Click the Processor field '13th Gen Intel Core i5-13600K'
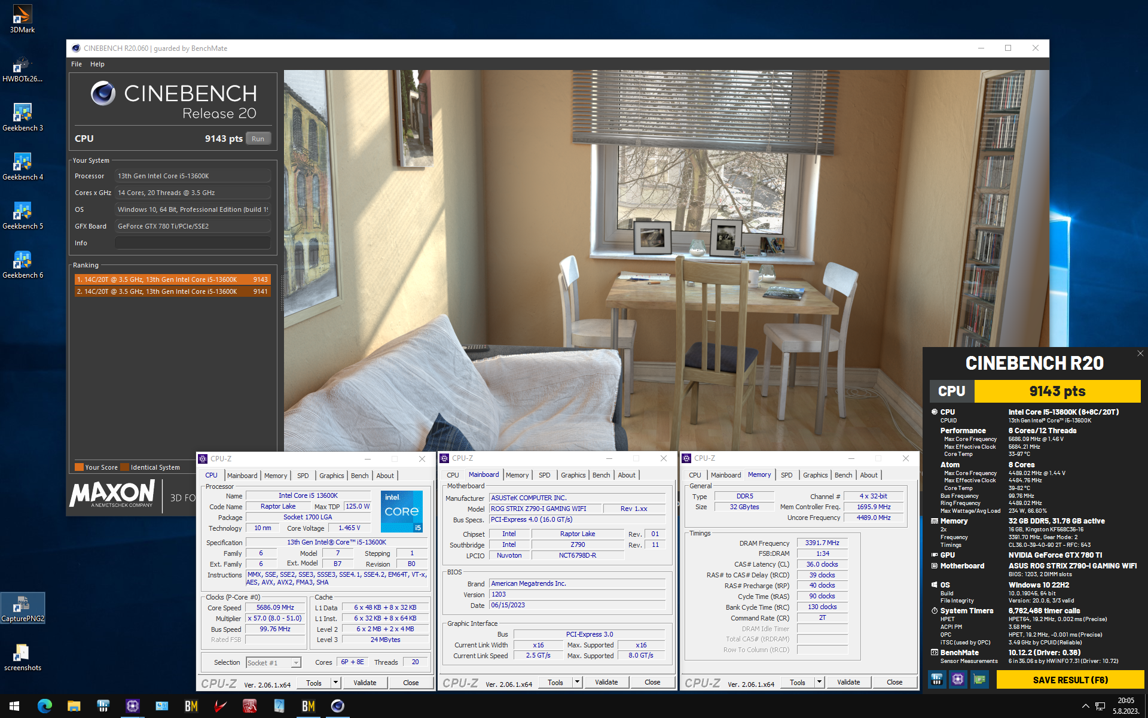The height and width of the screenshot is (718, 1148). click(193, 176)
